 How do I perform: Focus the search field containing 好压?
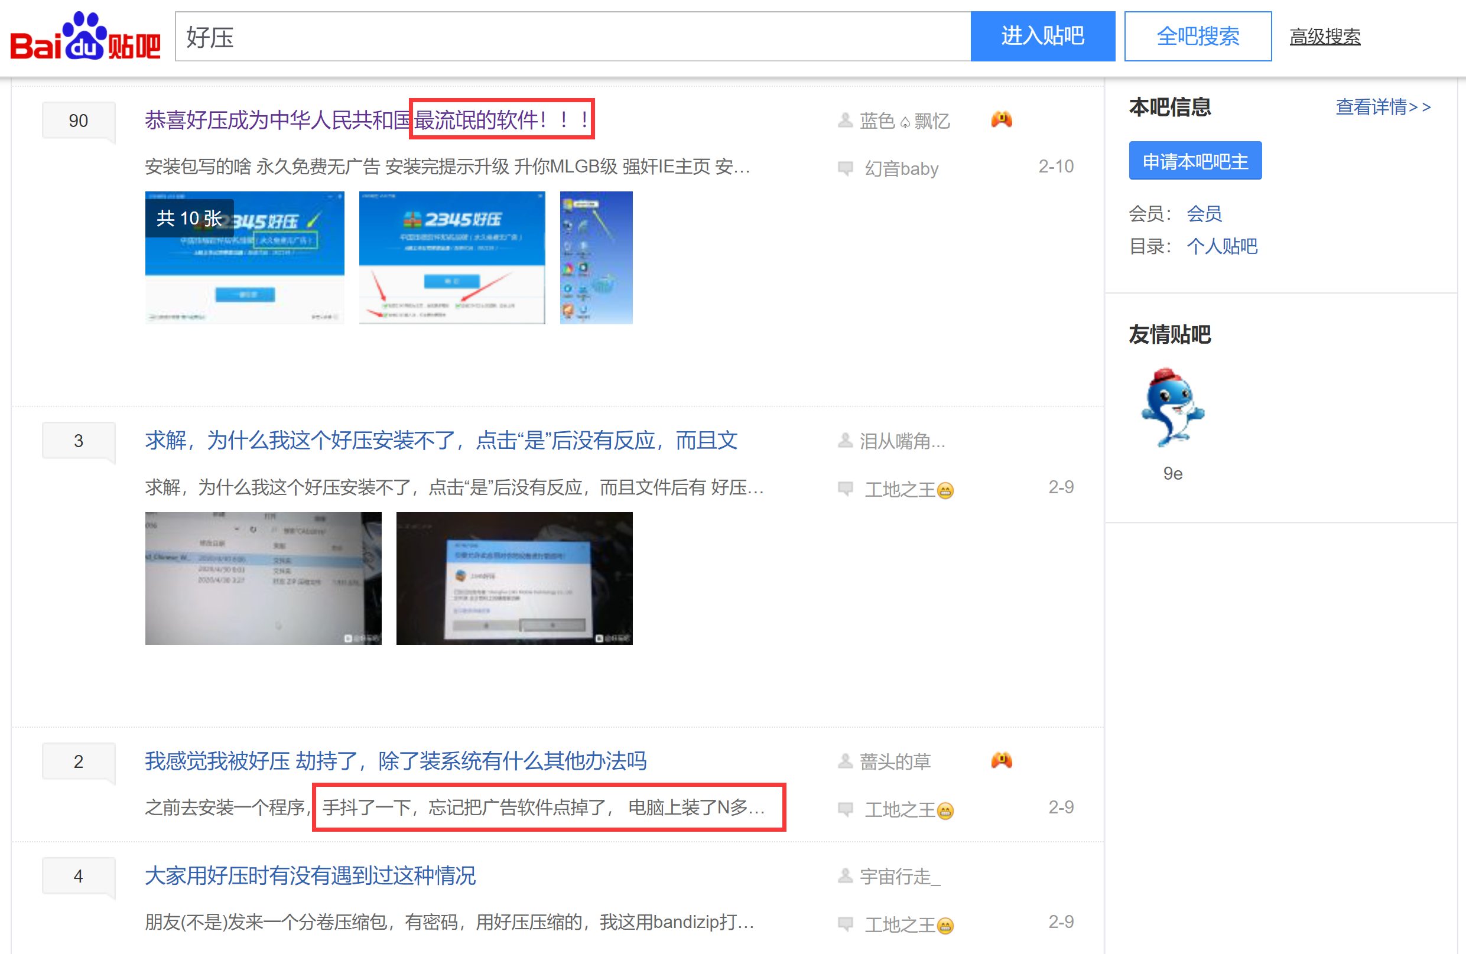(573, 37)
